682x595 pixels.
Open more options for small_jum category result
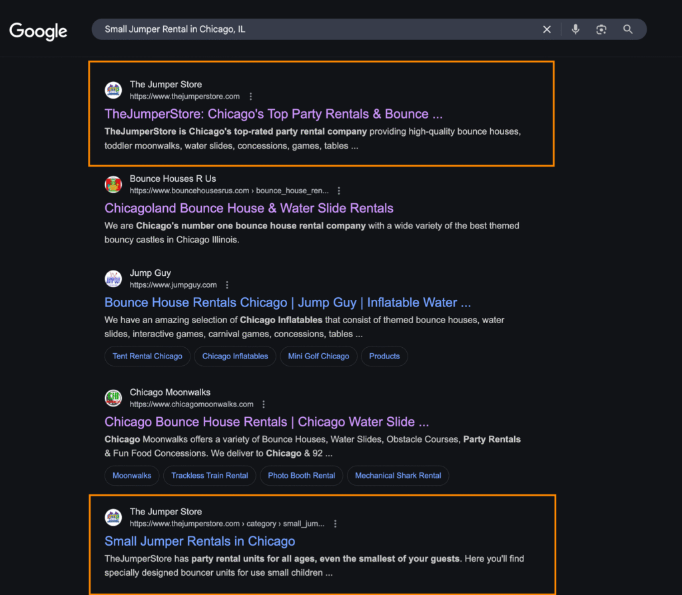point(336,523)
